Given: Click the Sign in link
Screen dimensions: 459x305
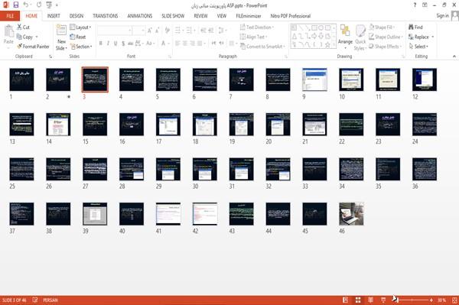Looking at the screenshot, I should [442, 16].
